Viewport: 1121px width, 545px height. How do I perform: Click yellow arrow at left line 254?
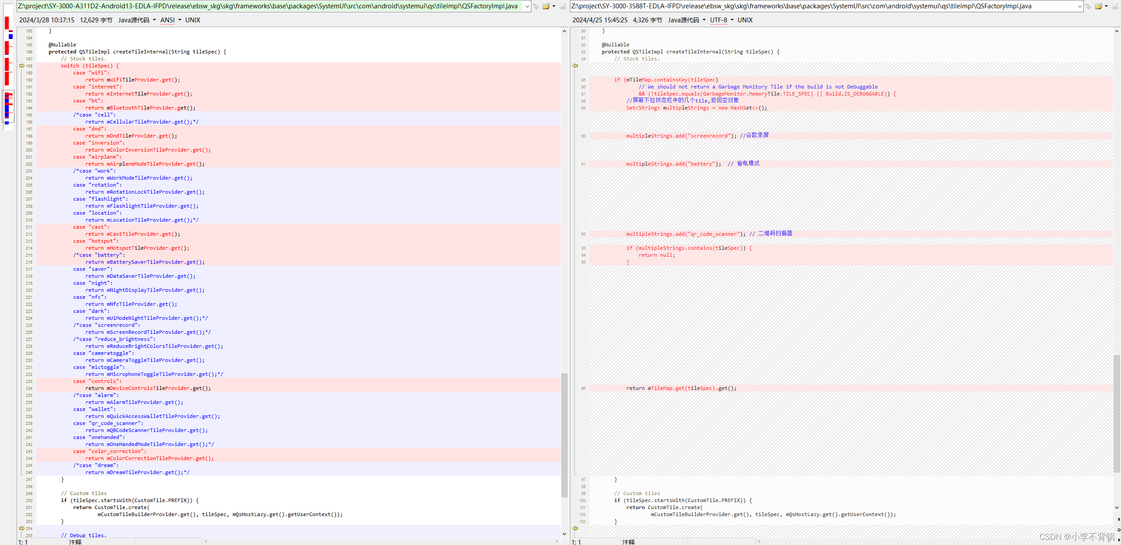pos(22,528)
